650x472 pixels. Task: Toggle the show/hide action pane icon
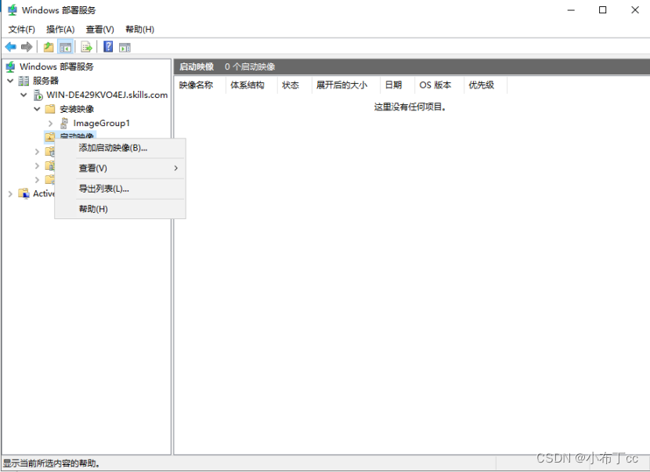coord(125,47)
